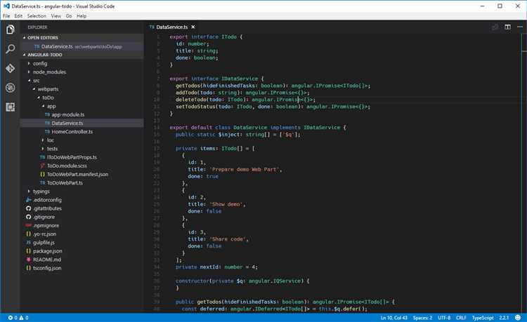Viewport: 527px width, 322px height.
Task: Click the 'Prepare demo Web Part' string in code
Action: [245, 169]
